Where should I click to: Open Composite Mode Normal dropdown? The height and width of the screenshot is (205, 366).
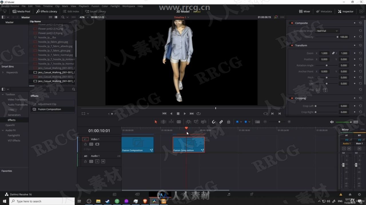click(x=327, y=31)
